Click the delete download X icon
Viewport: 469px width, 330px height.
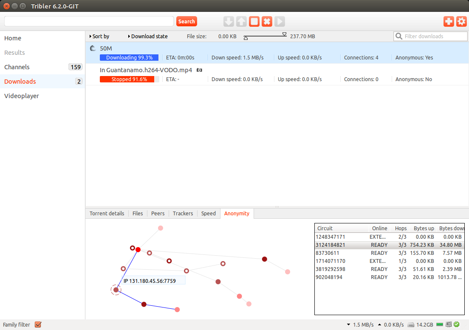267,22
